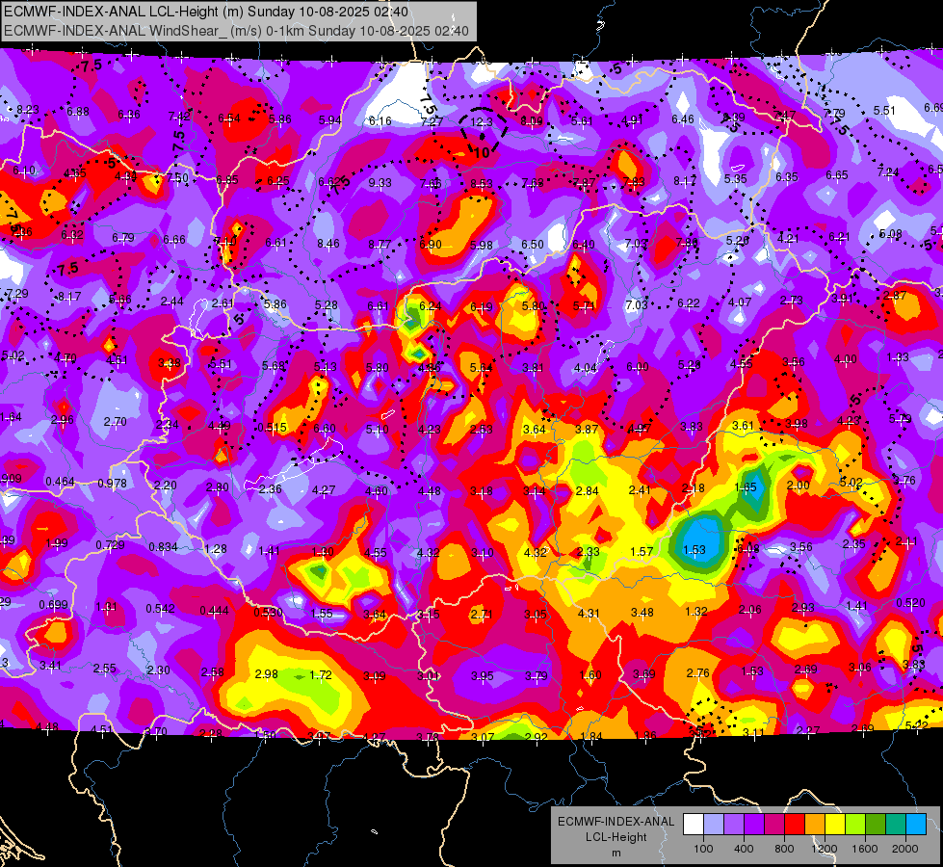Click the 7.42 grid value
943x867 pixels.
[179, 117]
